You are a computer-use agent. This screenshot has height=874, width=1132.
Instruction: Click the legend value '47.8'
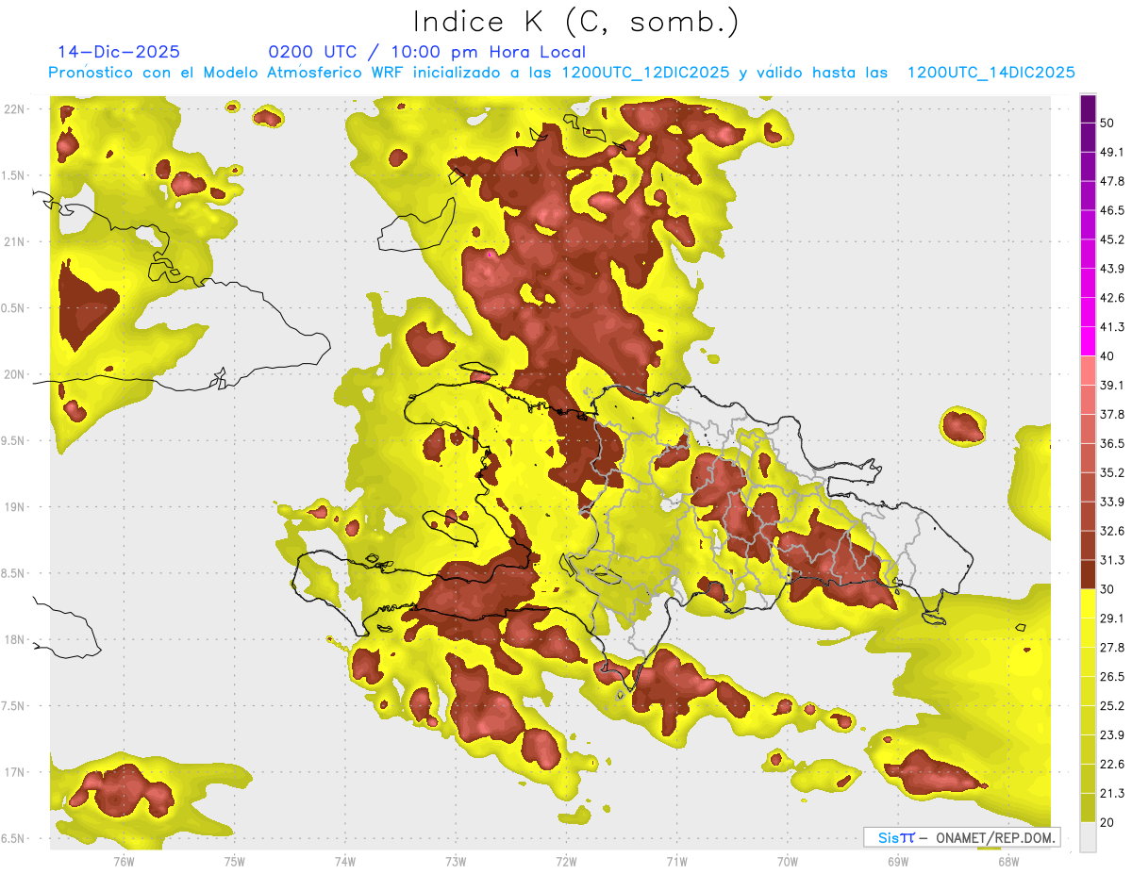(1112, 181)
